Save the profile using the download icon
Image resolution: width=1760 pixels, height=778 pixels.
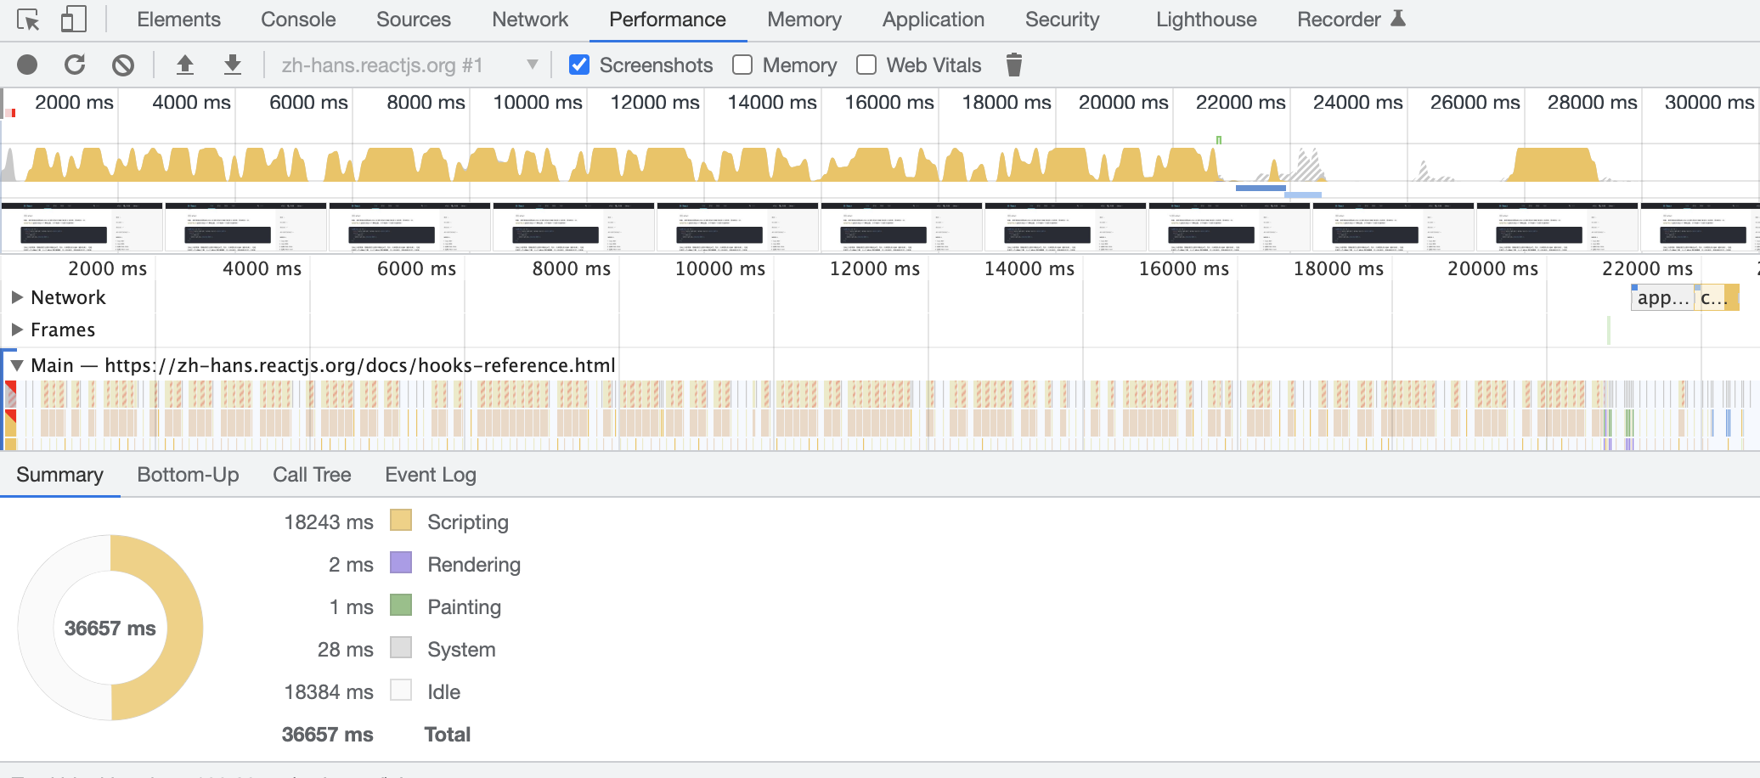point(232,65)
